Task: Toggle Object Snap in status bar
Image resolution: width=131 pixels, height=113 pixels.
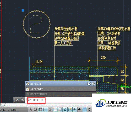Action: pyautogui.click(x=55, y=110)
